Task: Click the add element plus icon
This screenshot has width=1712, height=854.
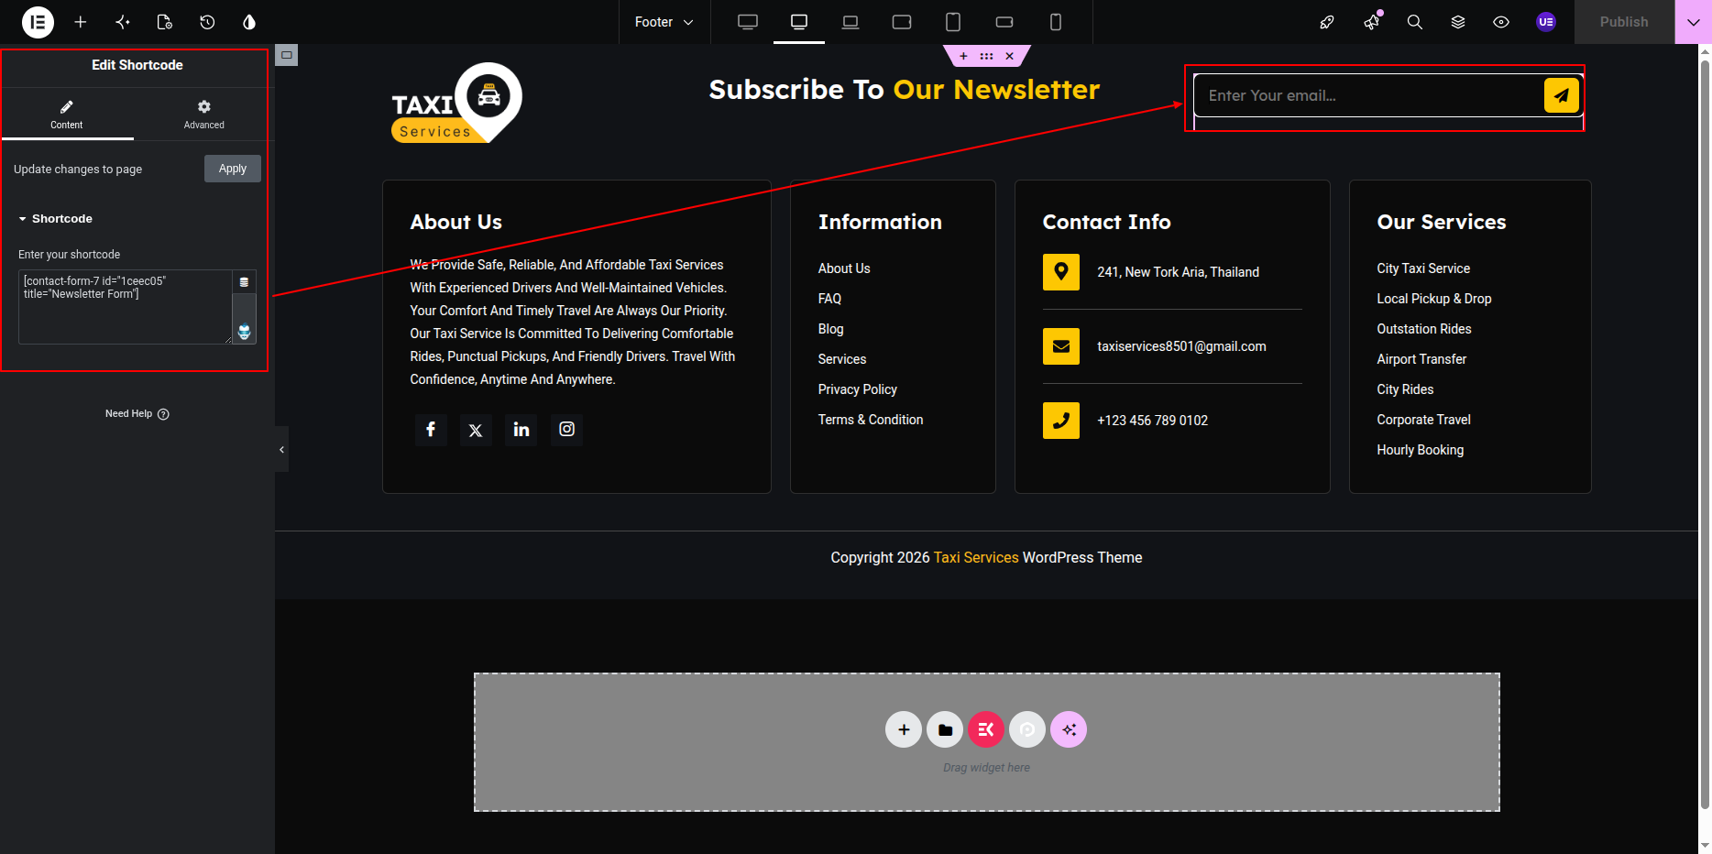Action: coord(81,22)
